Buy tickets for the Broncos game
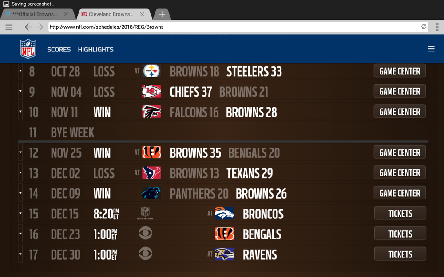Screen dimensions: 444x277 400,213
